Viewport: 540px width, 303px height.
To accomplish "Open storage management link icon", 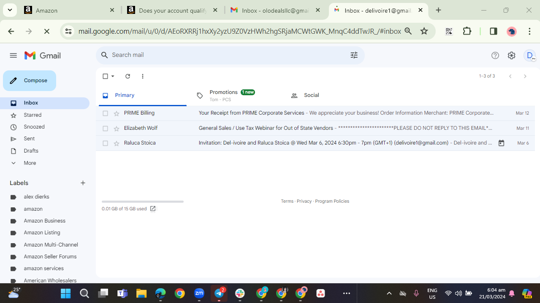I will click(153, 209).
